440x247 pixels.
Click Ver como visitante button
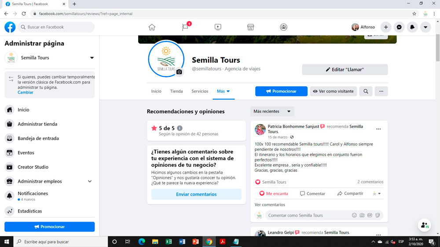point(334,91)
